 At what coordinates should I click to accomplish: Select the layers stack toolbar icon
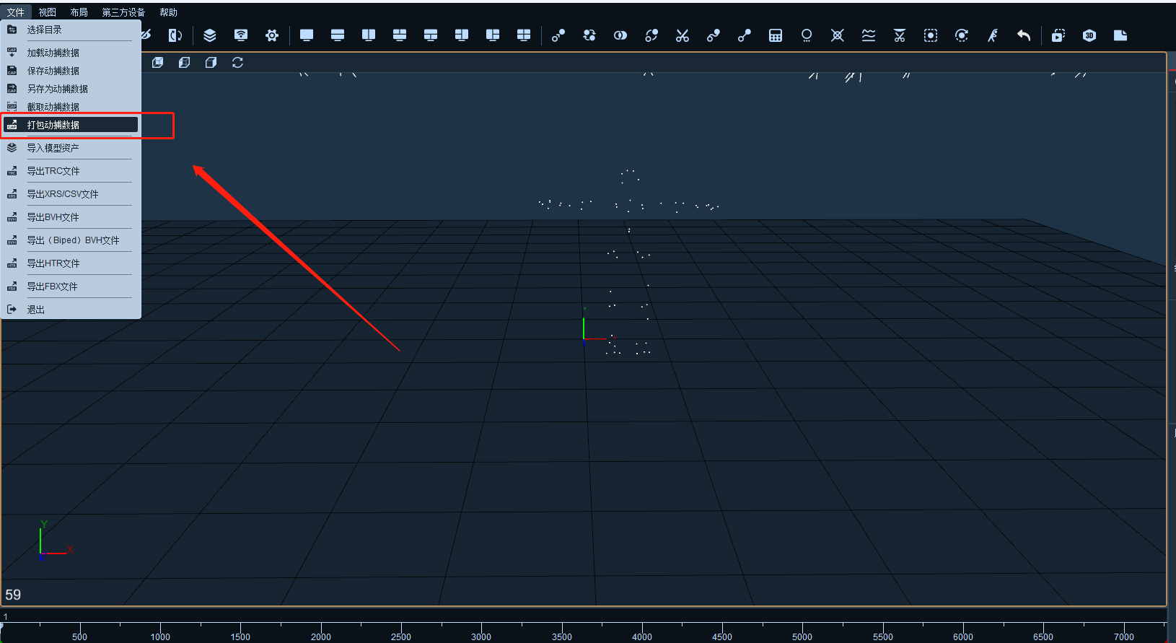coord(210,35)
